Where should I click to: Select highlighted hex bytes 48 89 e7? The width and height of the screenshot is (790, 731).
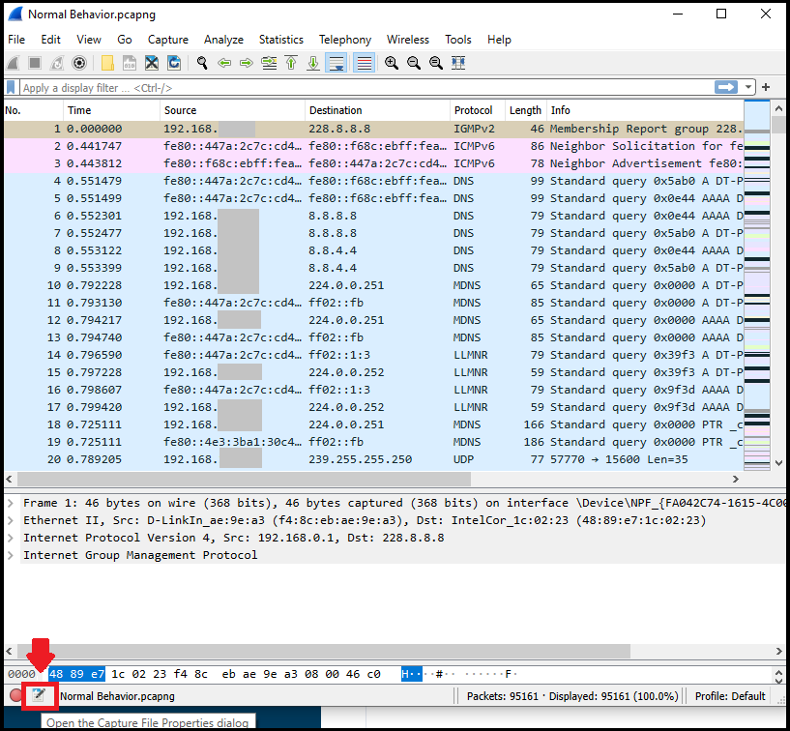point(76,674)
